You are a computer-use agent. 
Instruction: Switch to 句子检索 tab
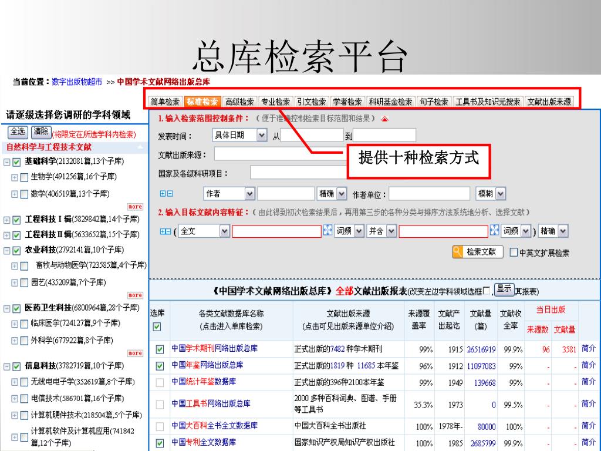point(434,102)
